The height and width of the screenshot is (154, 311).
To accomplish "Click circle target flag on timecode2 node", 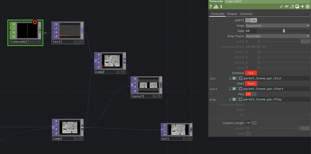I will click(14, 24).
